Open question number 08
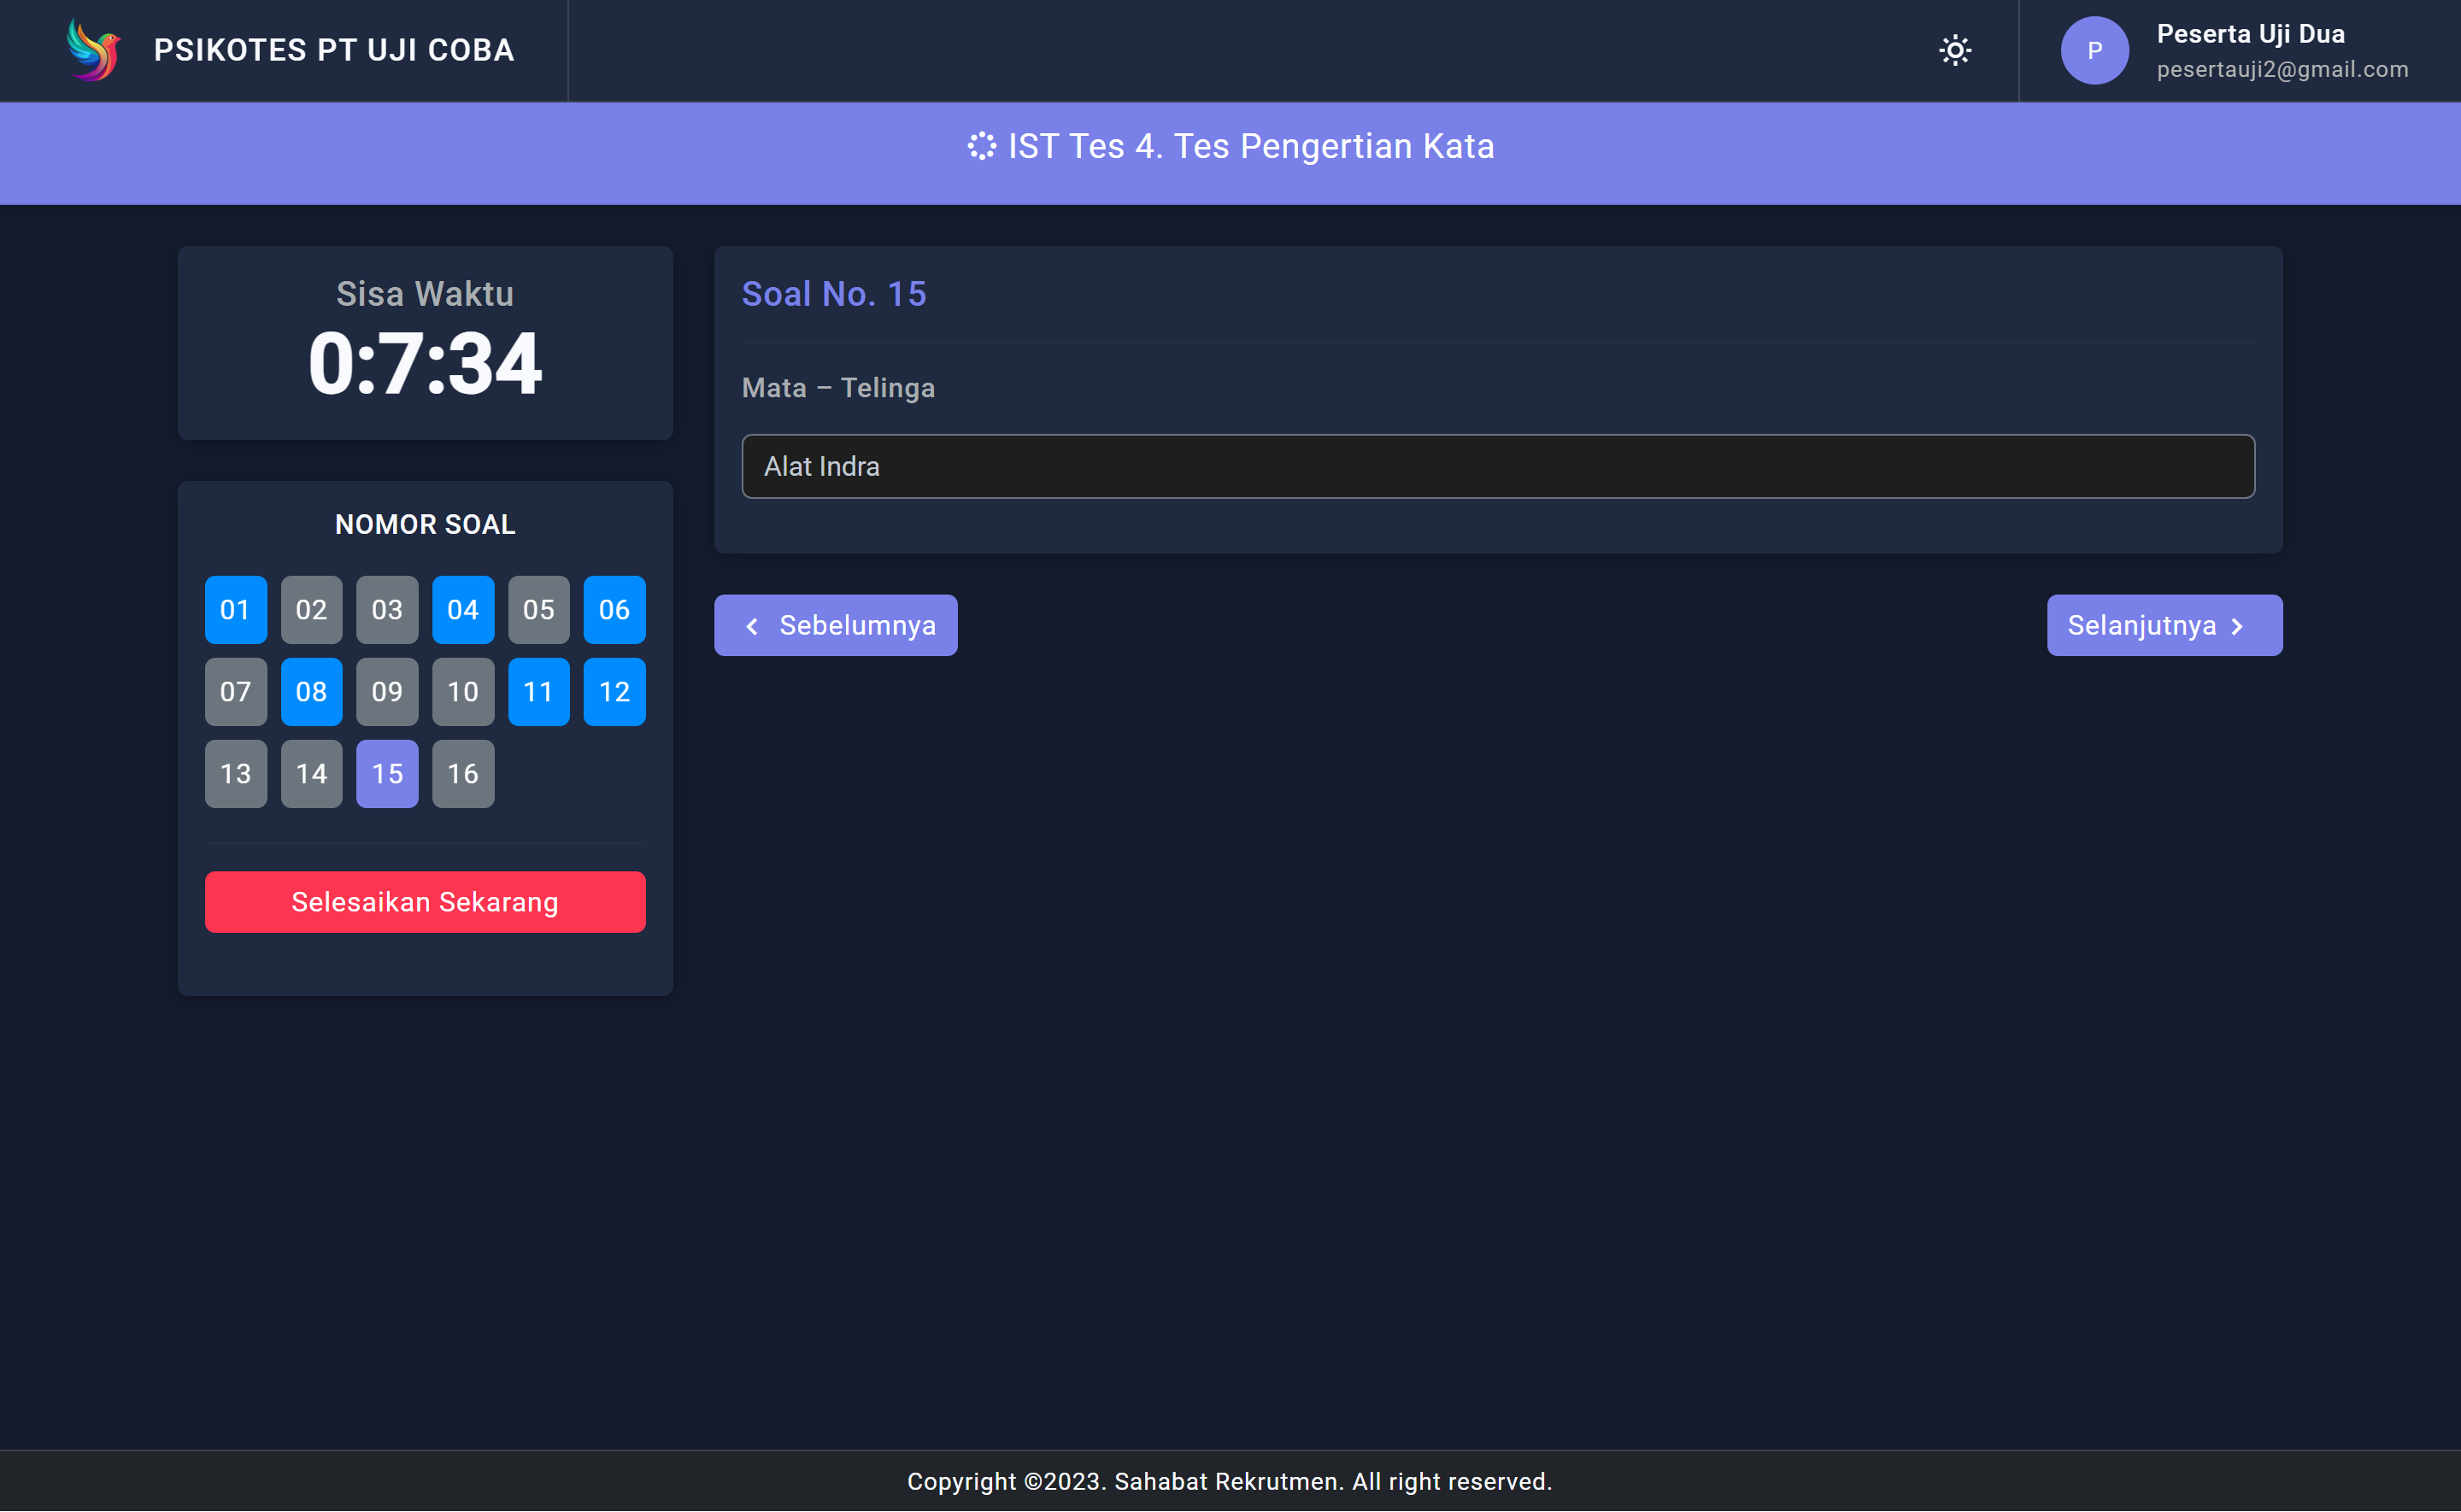The height and width of the screenshot is (1512, 2461). [x=311, y=691]
